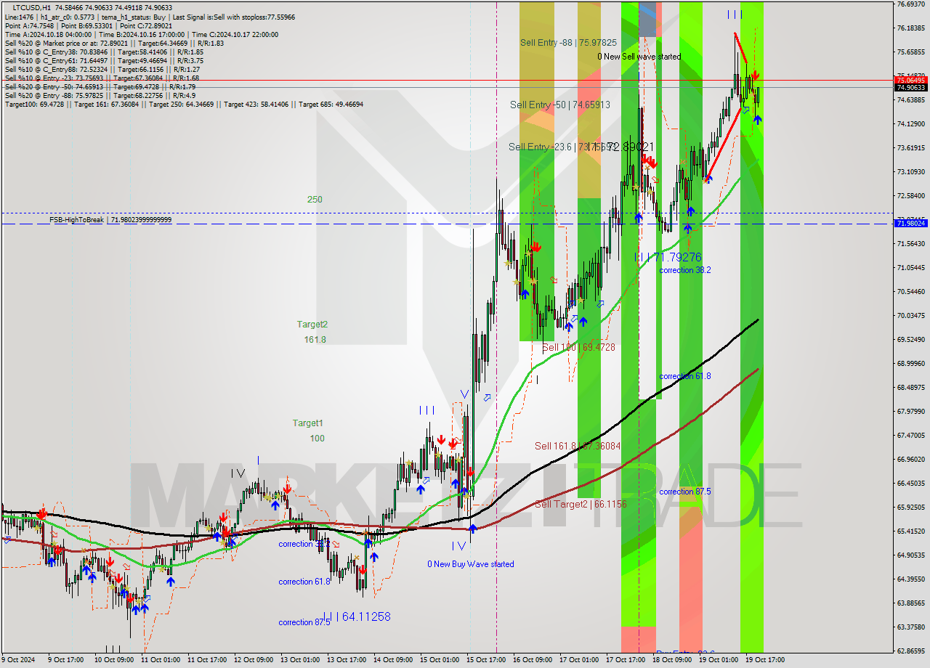Click the 'Target100: 69.4728' targets summary line

point(184,105)
